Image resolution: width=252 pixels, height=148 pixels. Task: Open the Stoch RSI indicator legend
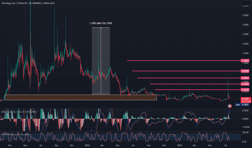(x=16, y=134)
